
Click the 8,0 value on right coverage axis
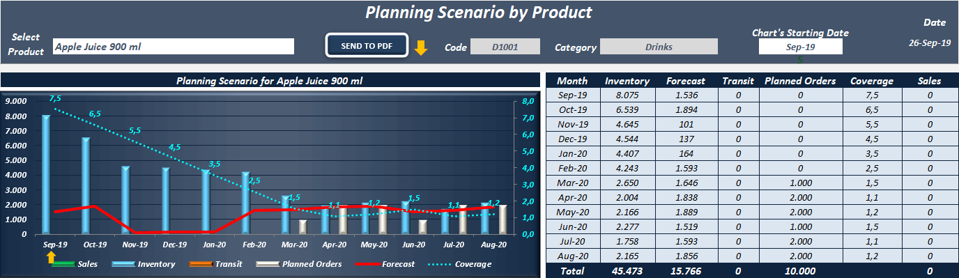528,102
